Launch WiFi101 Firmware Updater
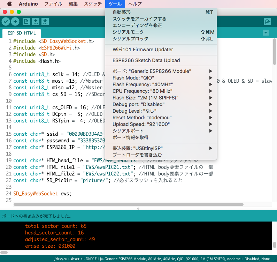277x262 pixels. point(161,50)
